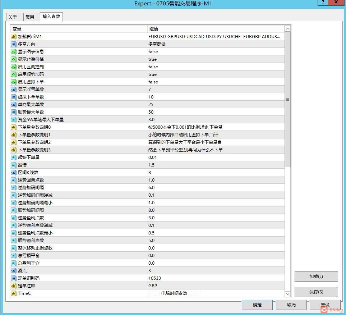Click string icon beside 加载货币M1
The height and width of the screenshot is (315, 346).
(13, 37)
